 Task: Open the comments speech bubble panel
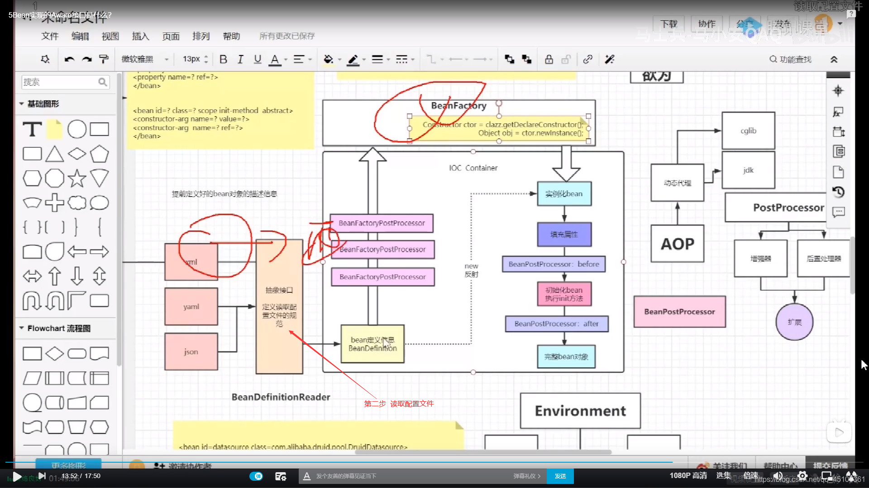[838, 212]
